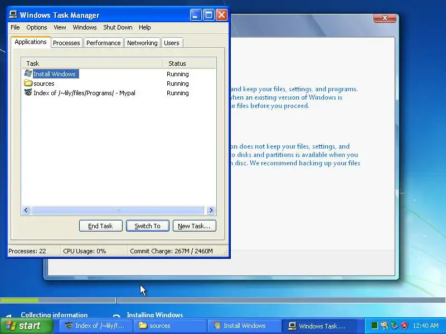
Task: Click the CPU Usage: 0% status text
Action: pos(85,251)
